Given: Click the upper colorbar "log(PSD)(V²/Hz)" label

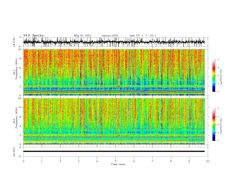Looking at the screenshot, I should coord(221,77).
